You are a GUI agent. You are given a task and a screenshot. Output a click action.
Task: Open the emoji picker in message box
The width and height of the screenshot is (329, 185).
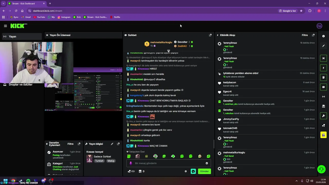(x=207, y=163)
